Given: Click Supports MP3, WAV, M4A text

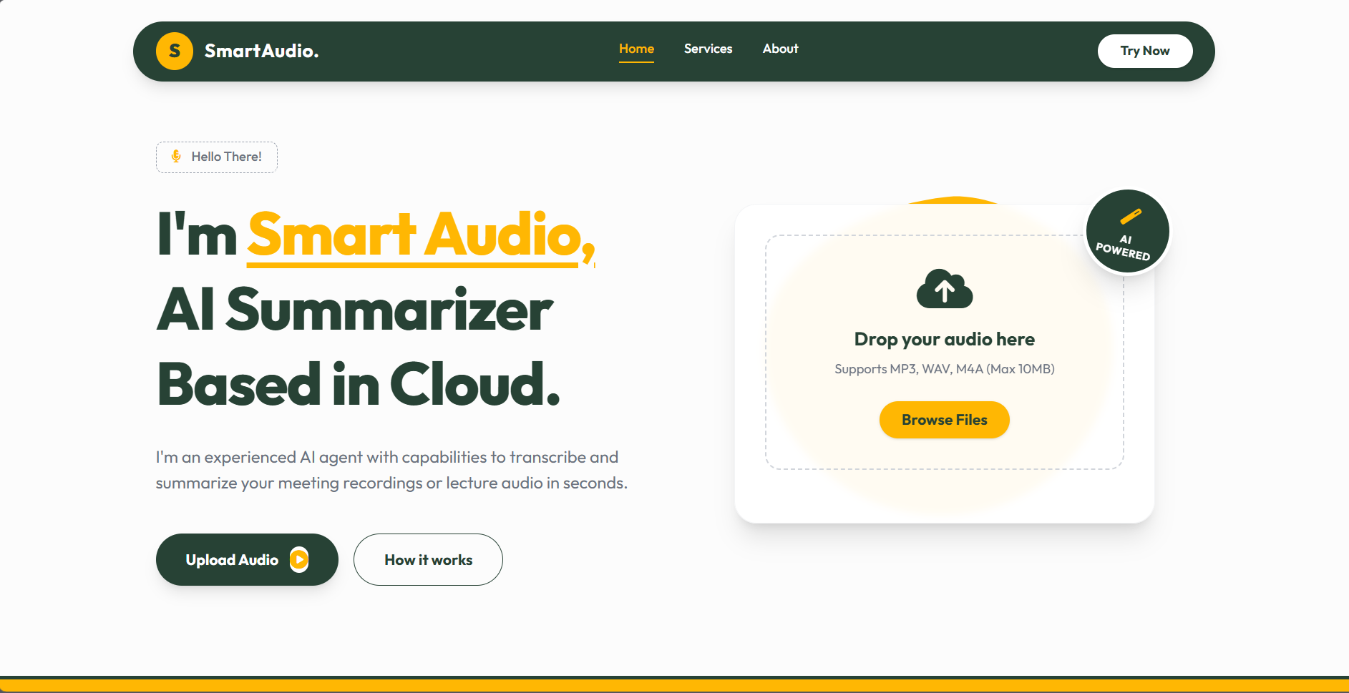Looking at the screenshot, I should (x=945, y=369).
